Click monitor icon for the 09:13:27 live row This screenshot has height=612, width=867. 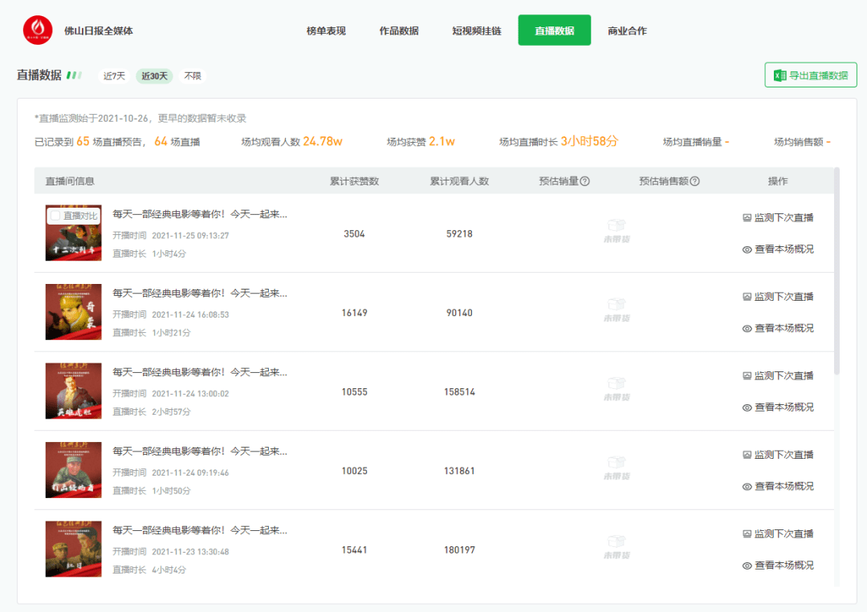coord(747,217)
